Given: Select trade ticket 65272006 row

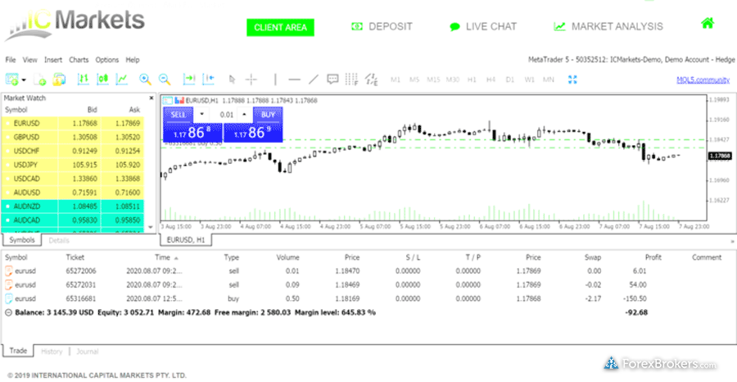Looking at the screenshot, I should point(367,271).
